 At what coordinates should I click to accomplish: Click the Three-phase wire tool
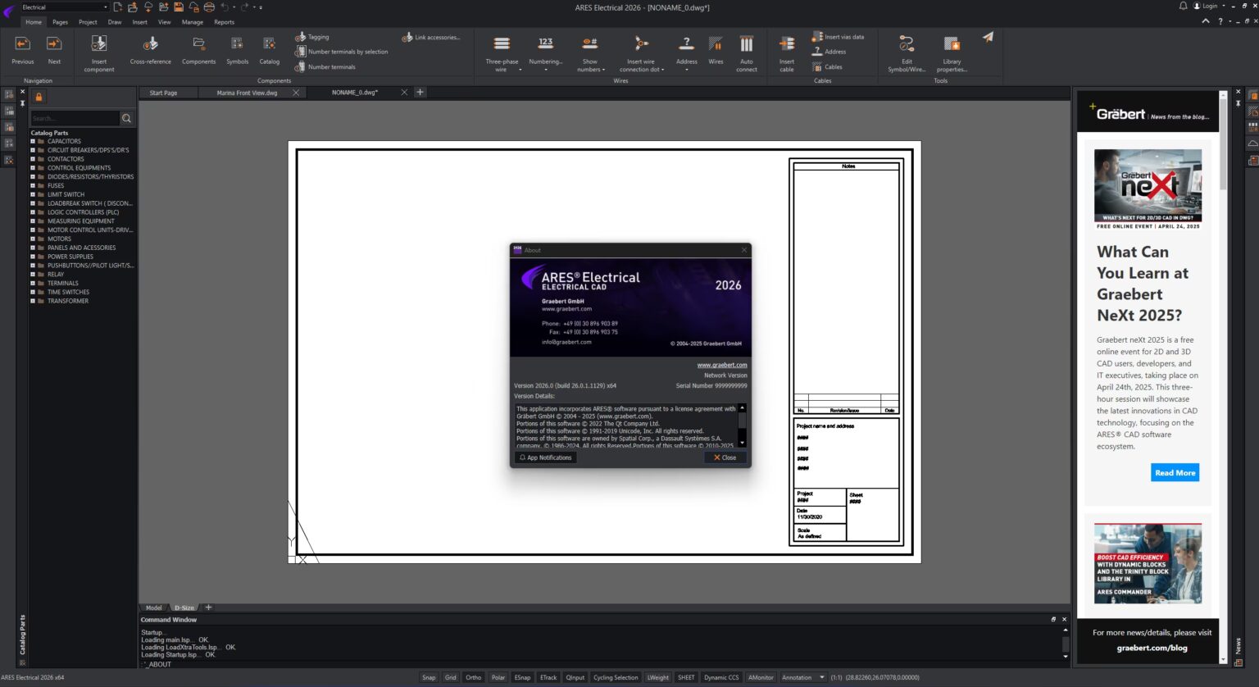coord(502,45)
